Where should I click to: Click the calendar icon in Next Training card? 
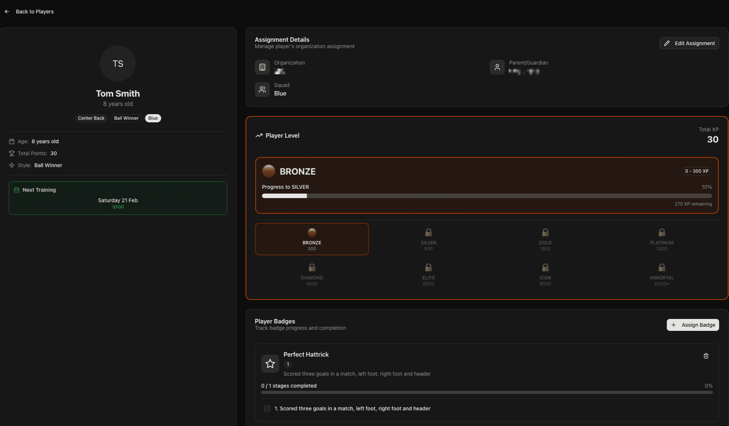click(16, 189)
